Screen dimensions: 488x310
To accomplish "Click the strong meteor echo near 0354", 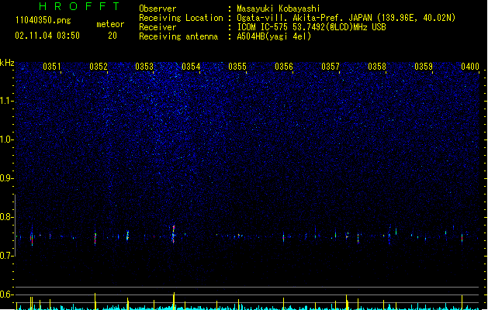I will [174, 234].
